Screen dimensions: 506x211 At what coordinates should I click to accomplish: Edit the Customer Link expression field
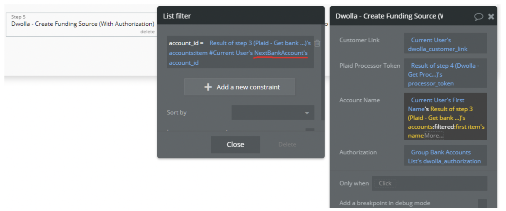tap(445, 44)
